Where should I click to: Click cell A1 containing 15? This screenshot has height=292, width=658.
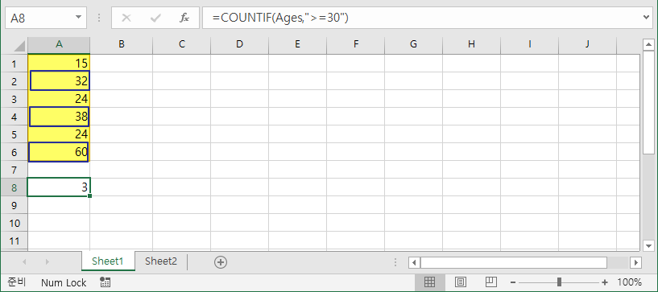click(59, 64)
